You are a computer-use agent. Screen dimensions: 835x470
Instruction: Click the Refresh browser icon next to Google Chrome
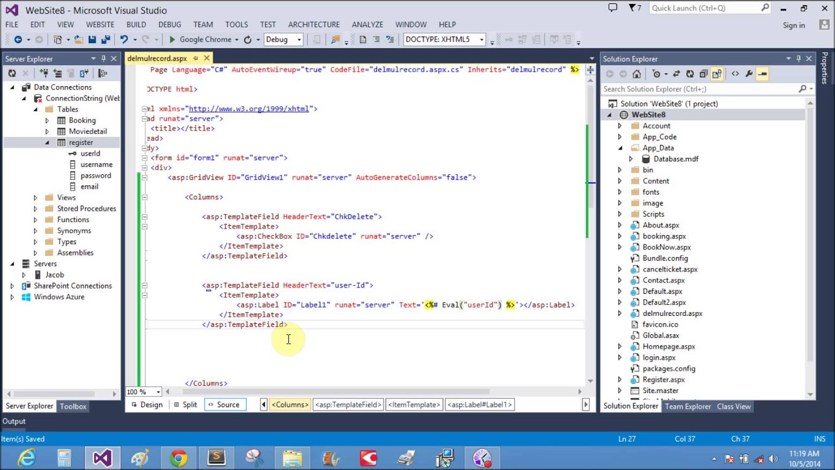247,40
